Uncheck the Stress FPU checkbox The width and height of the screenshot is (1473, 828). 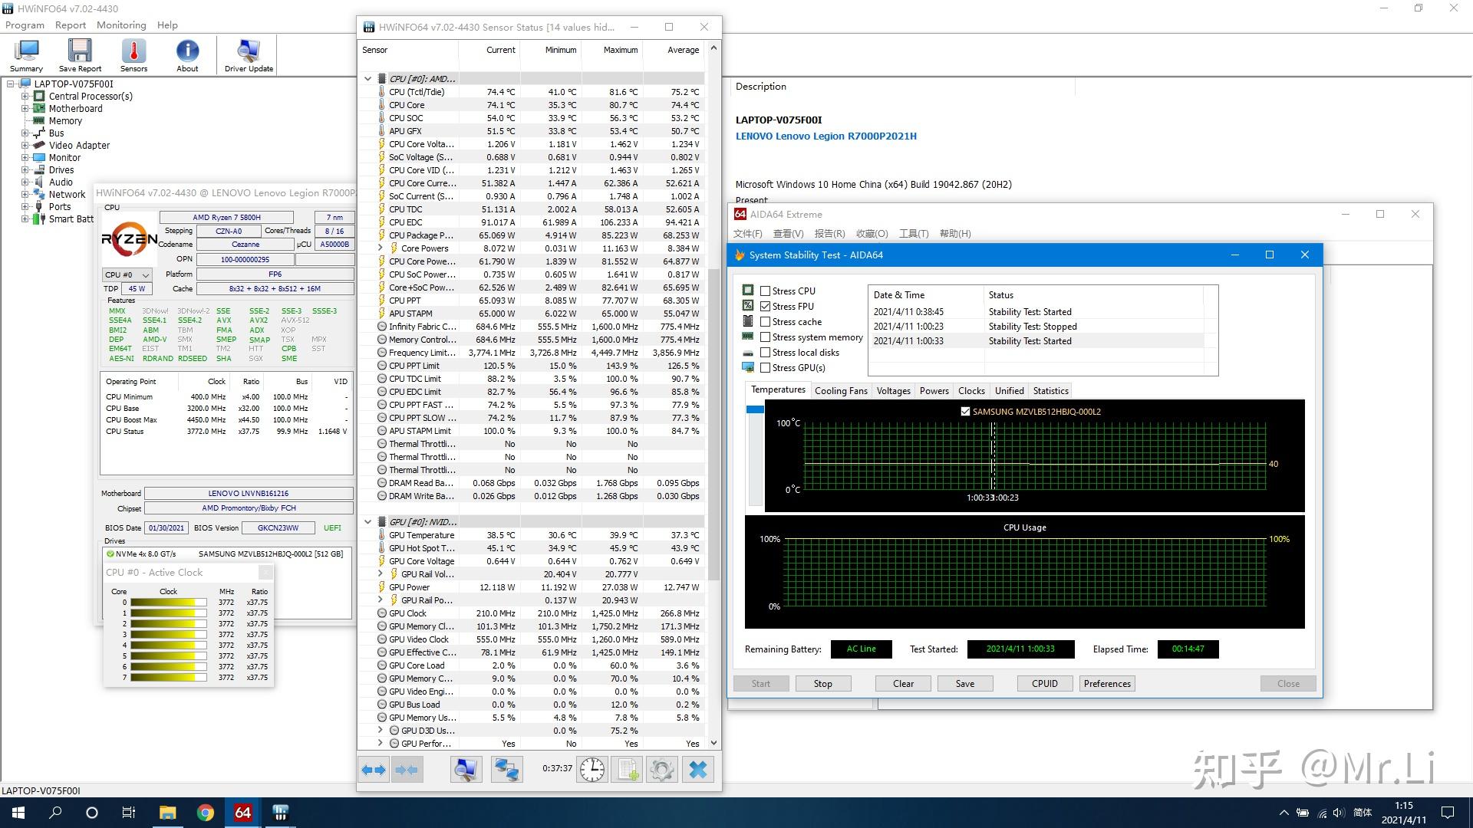coord(765,307)
